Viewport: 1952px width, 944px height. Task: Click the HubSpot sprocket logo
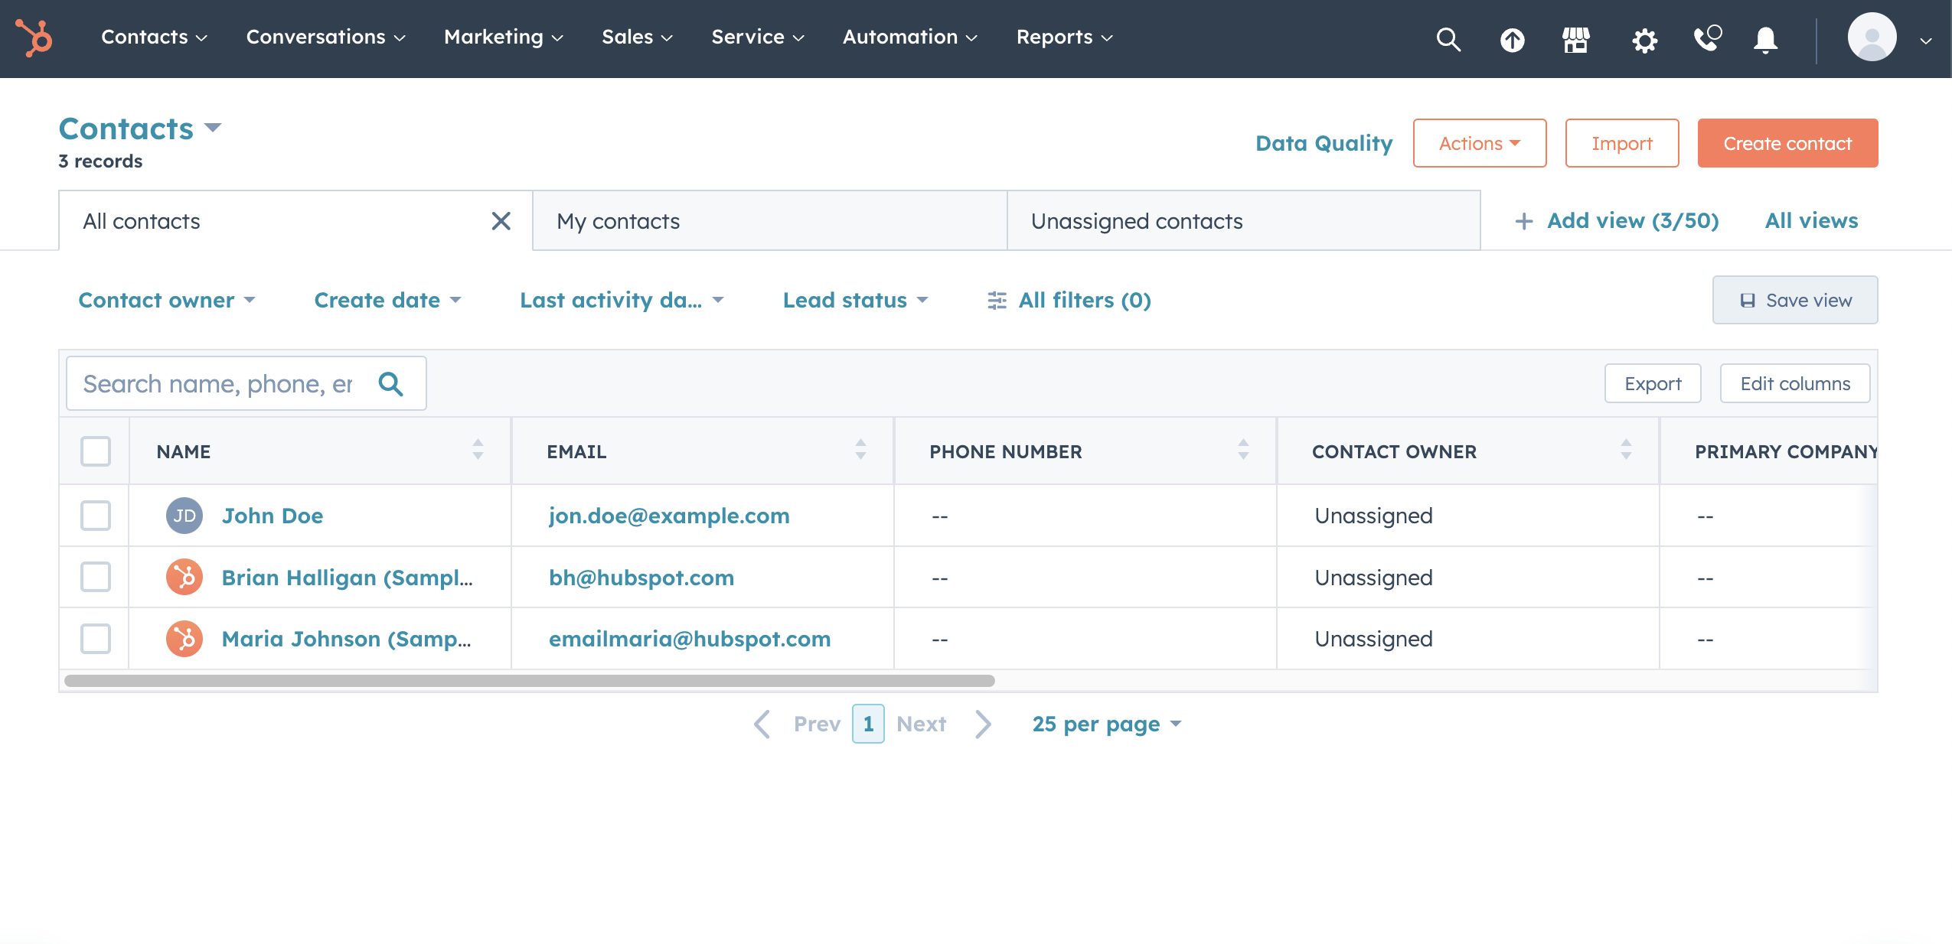(x=34, y=37)
